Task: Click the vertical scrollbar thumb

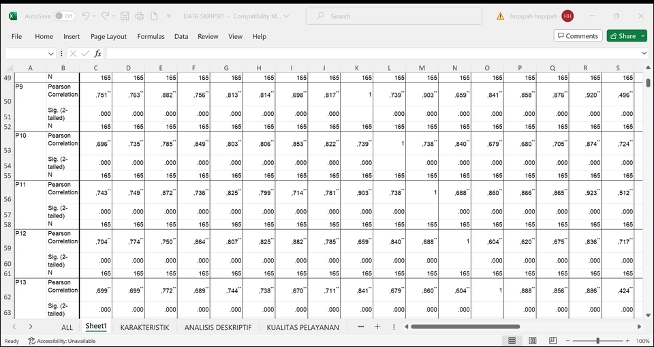Action: 648,82
